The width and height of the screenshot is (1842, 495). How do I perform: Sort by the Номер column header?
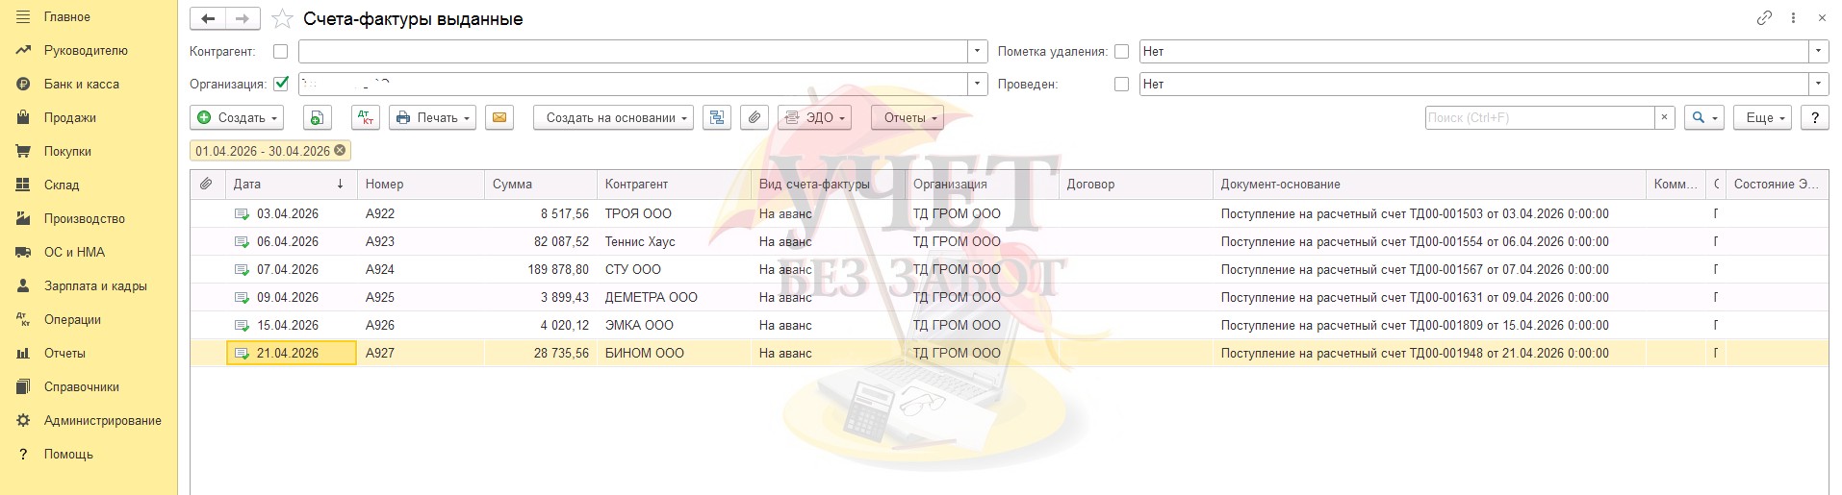click(421, 185)
